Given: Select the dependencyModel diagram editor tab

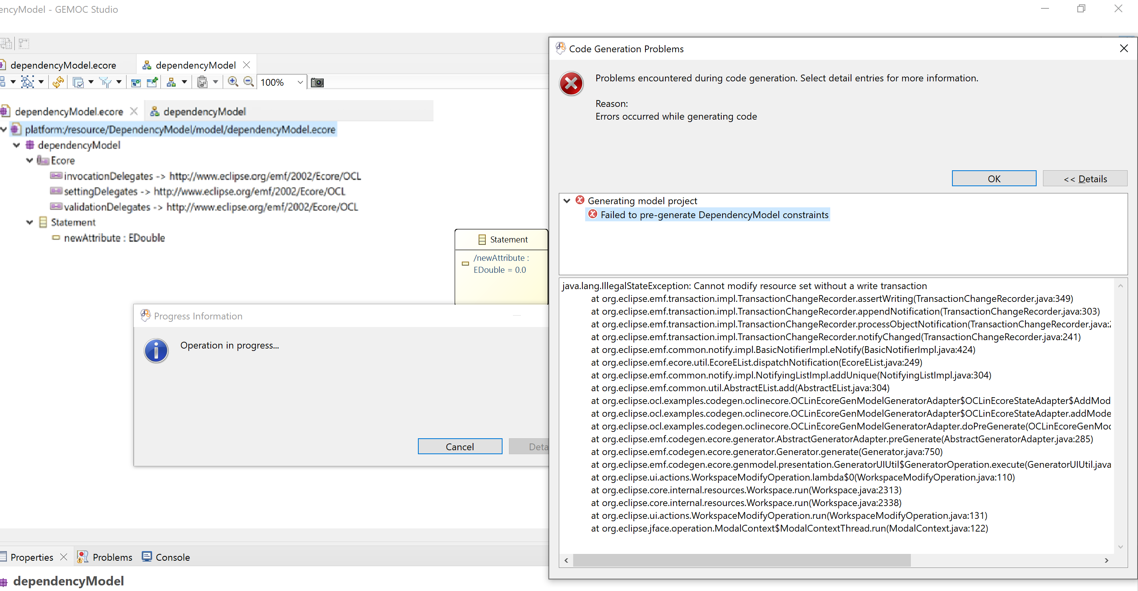Looking at the screenshot, I should point(195,65).
